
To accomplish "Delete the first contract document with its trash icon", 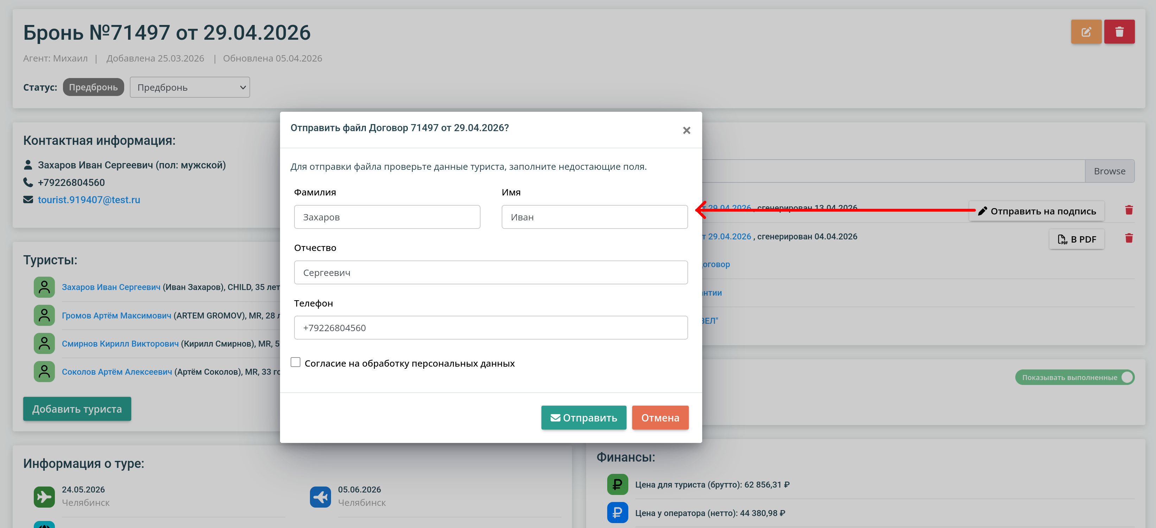I will [1129, 210].
